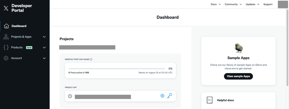Click the View sample Apps button

(238, 76)
